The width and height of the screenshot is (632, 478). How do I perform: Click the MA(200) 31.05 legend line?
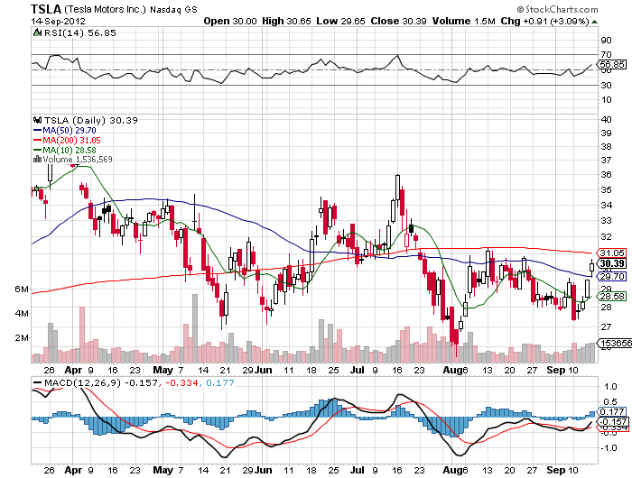click(67, 140)
